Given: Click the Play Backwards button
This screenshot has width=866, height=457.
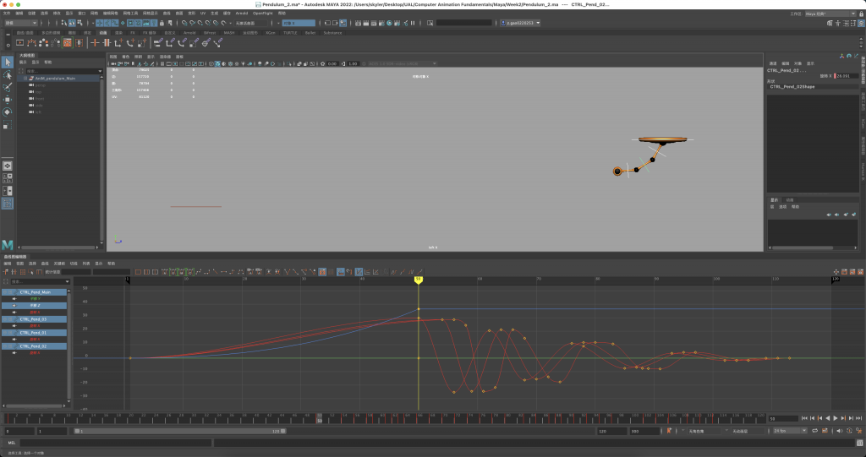Looking at the screenshot, I should (828, 418).
